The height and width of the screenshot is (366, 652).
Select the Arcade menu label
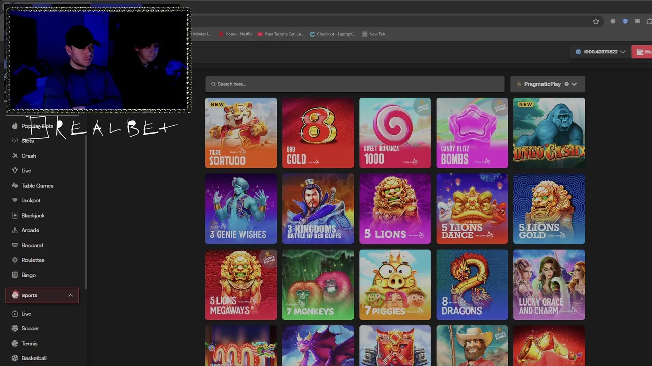click(31, 230)
